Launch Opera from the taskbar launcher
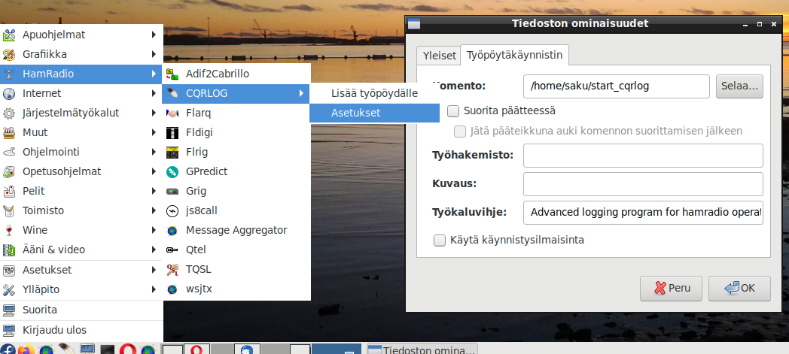789x354 pixels. [126, 349]
